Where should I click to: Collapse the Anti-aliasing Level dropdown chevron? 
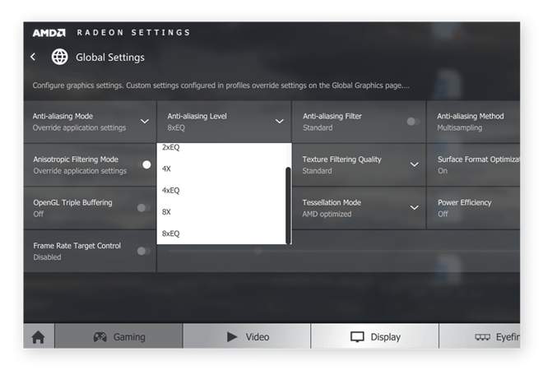(x=280, y=122)
